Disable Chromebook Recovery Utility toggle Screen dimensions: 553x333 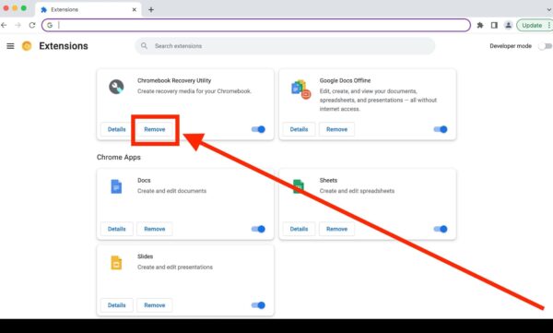pos(258,129)
